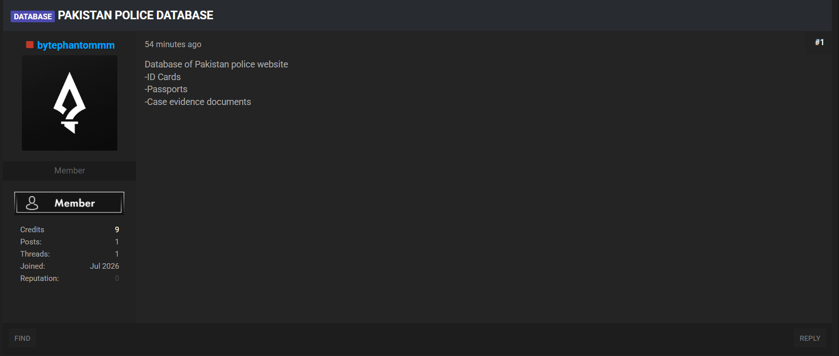Open post permalink #1
Screen dimensions: 839x356
(819, 42)
